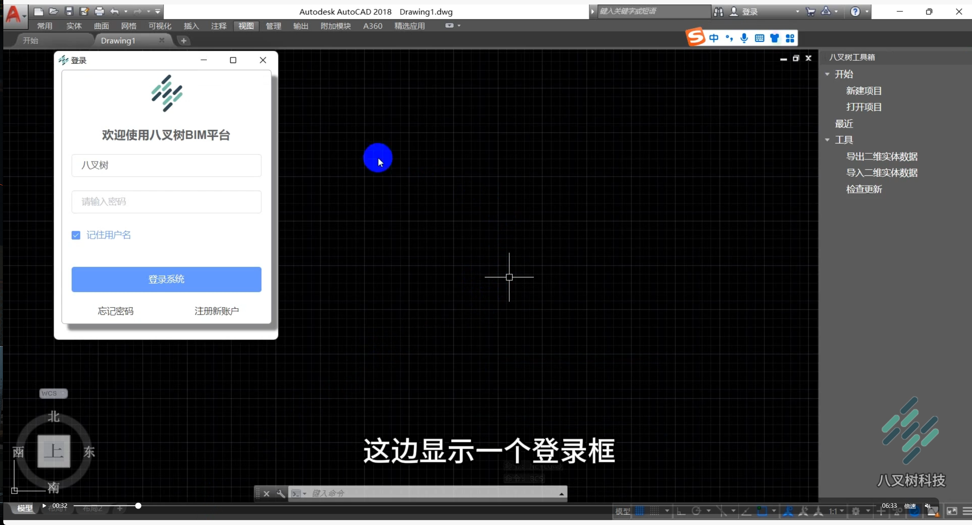Viewport: 972px width, 525px height.
Task: Open workspace switching gear in status bar
Action: [856, 511]
